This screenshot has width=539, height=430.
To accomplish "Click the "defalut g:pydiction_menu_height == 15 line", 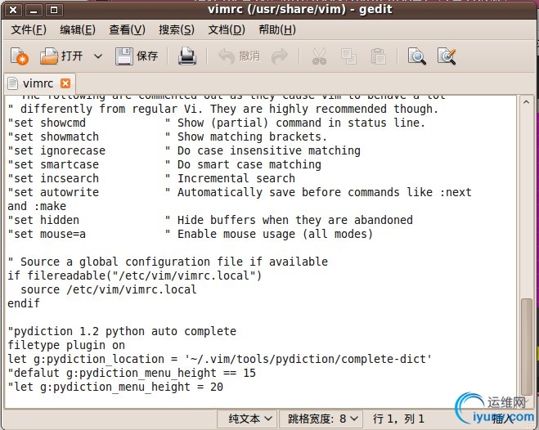I will [132, 373].
